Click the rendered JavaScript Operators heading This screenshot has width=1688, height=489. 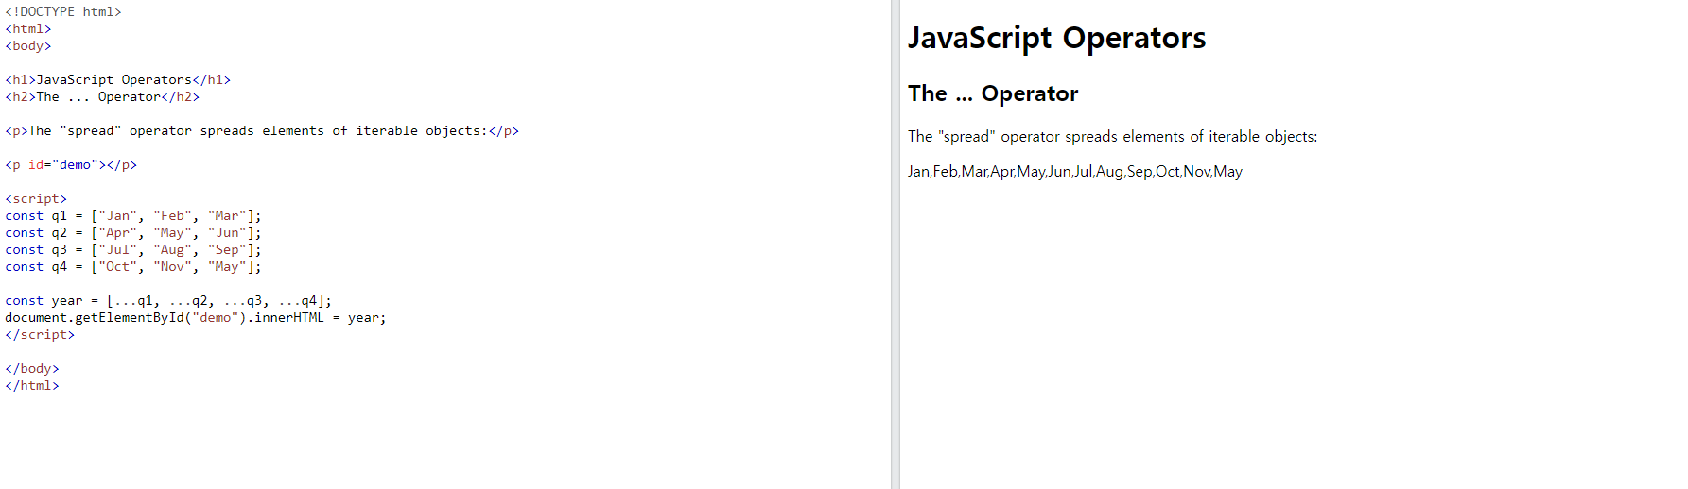pyautogui.click(x=1056, y=39)
